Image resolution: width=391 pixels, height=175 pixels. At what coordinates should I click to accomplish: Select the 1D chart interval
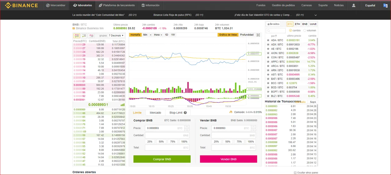tap(166, 35)
